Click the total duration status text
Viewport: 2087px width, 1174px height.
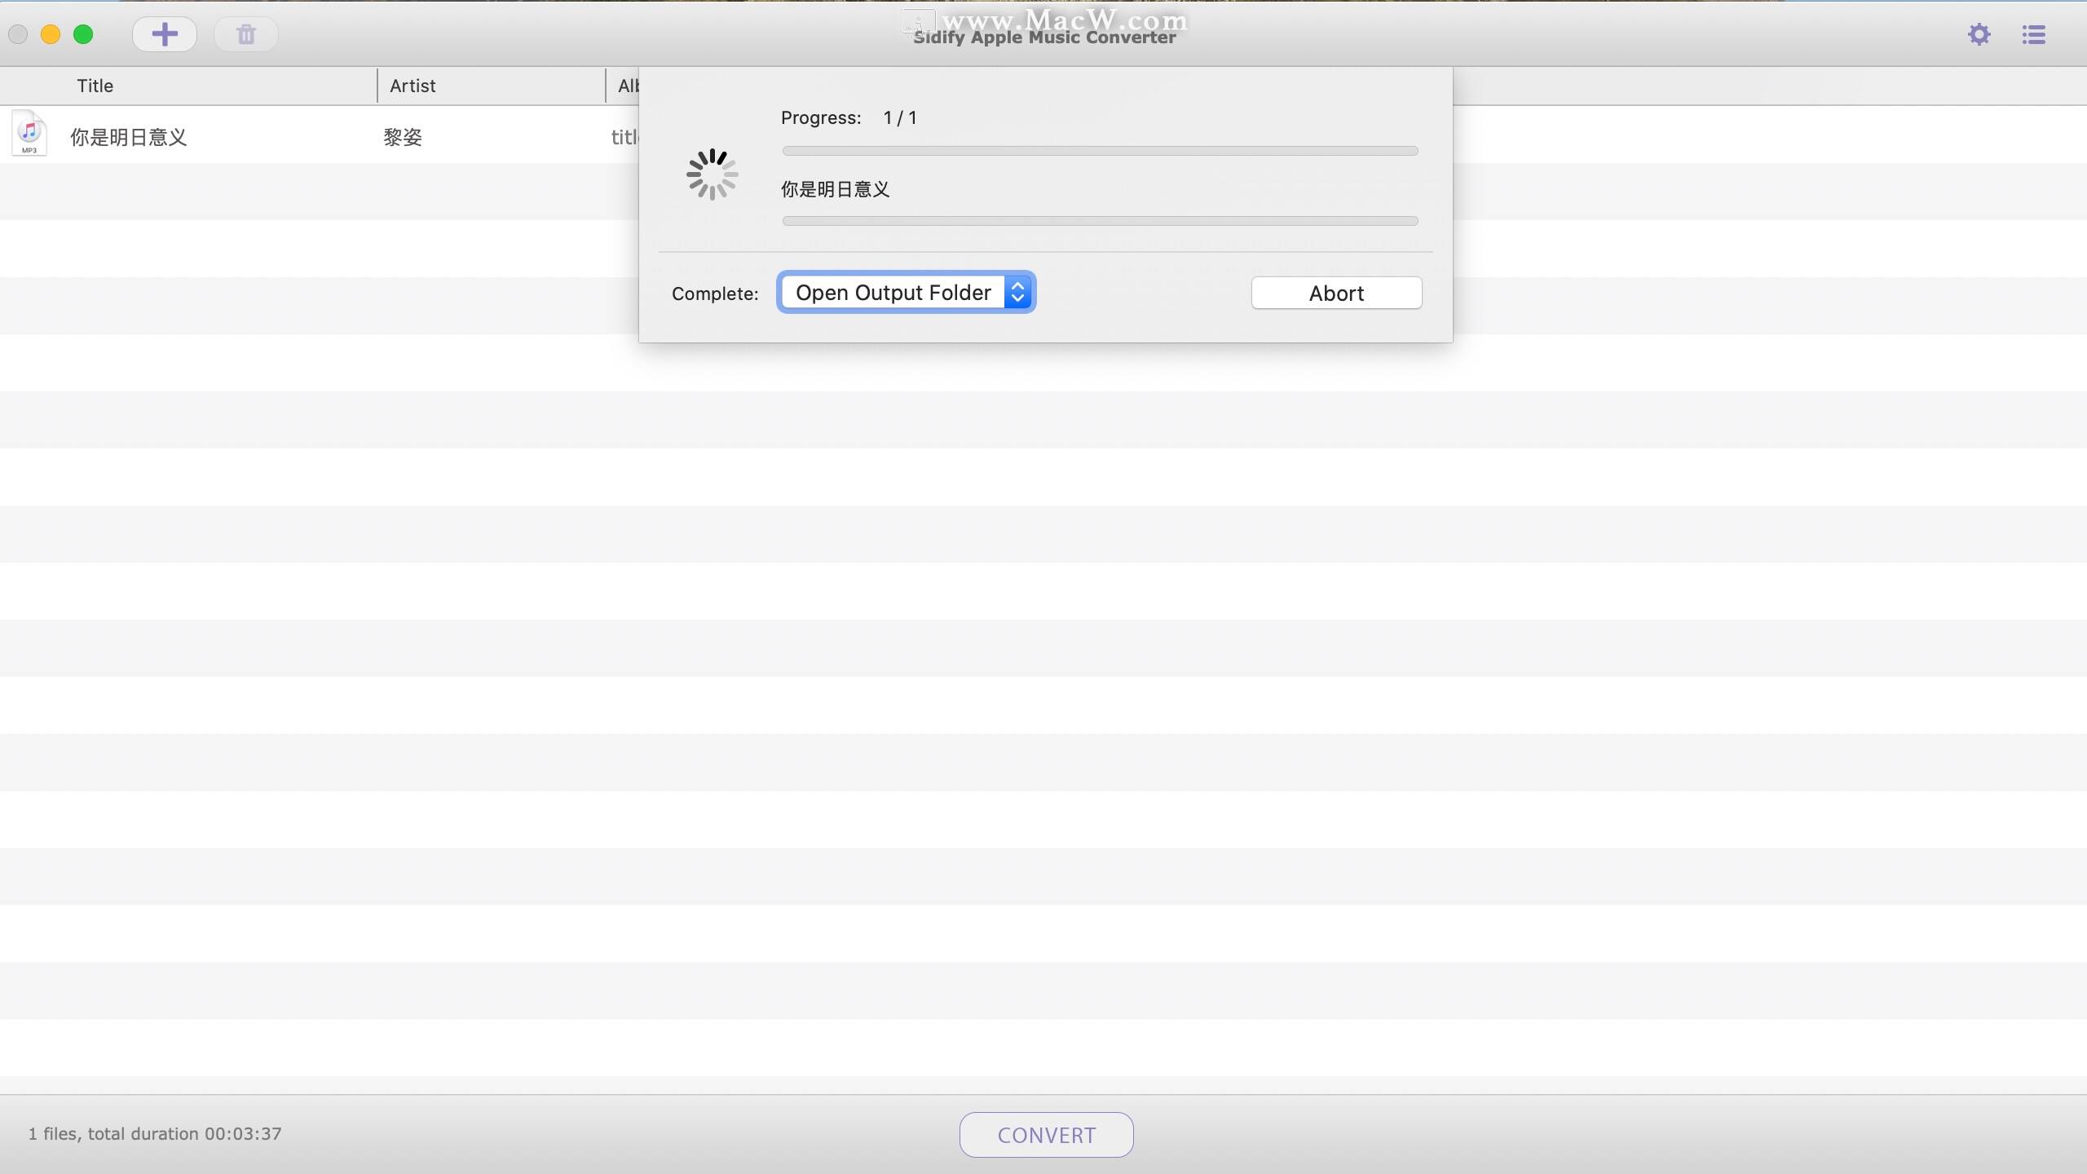coord(155,1133)
